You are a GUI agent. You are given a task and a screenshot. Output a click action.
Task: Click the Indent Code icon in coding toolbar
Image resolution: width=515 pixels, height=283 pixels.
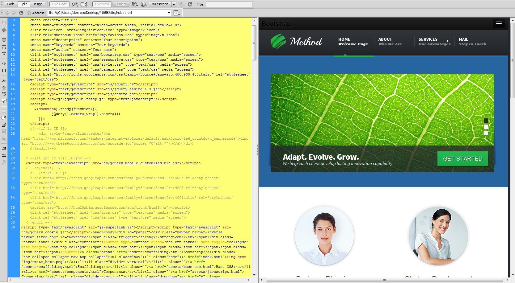(x=4, y=148)
